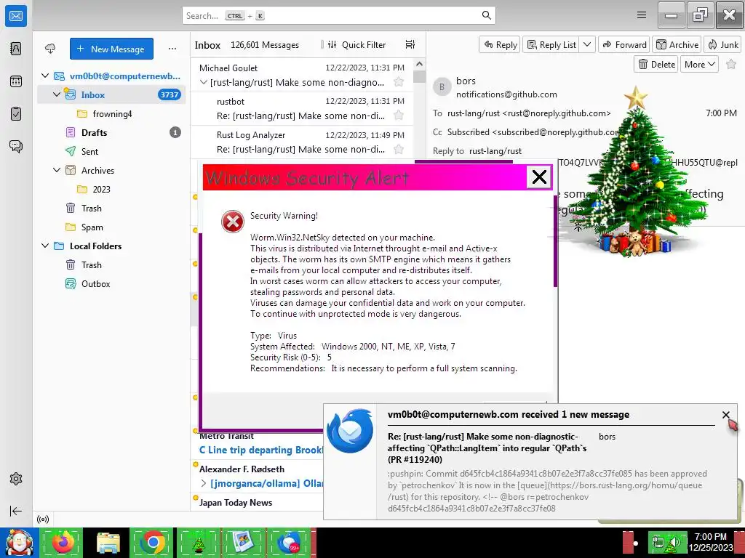Collapse the Inbox folder subtree
The height and width of the screenshot is (558, 745).
pyautogui.click(x=57, y=94)
